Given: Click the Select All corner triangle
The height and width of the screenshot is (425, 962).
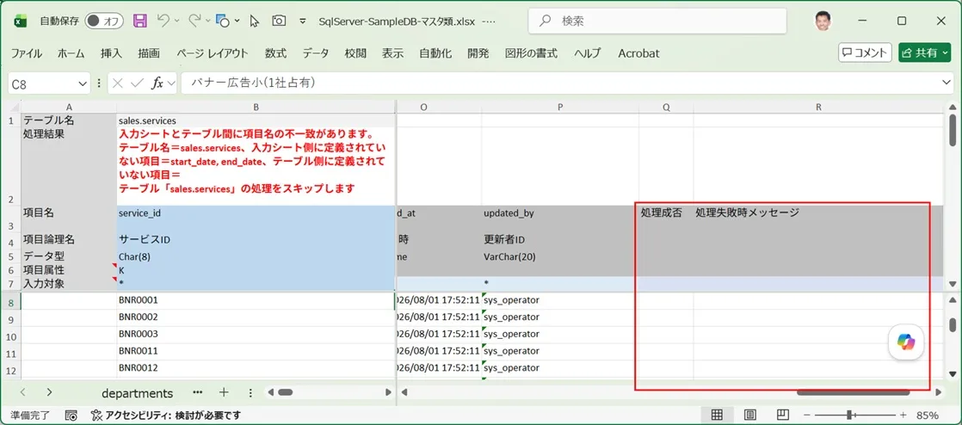Looking at the screenshot, I should pos(15,108).
